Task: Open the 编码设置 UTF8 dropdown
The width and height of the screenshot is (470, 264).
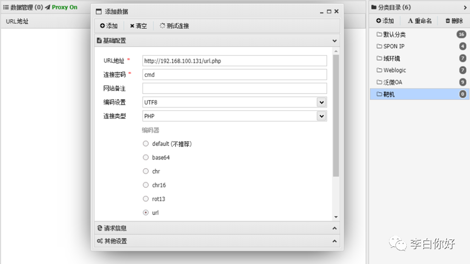Action: click(x=321, y=102)
